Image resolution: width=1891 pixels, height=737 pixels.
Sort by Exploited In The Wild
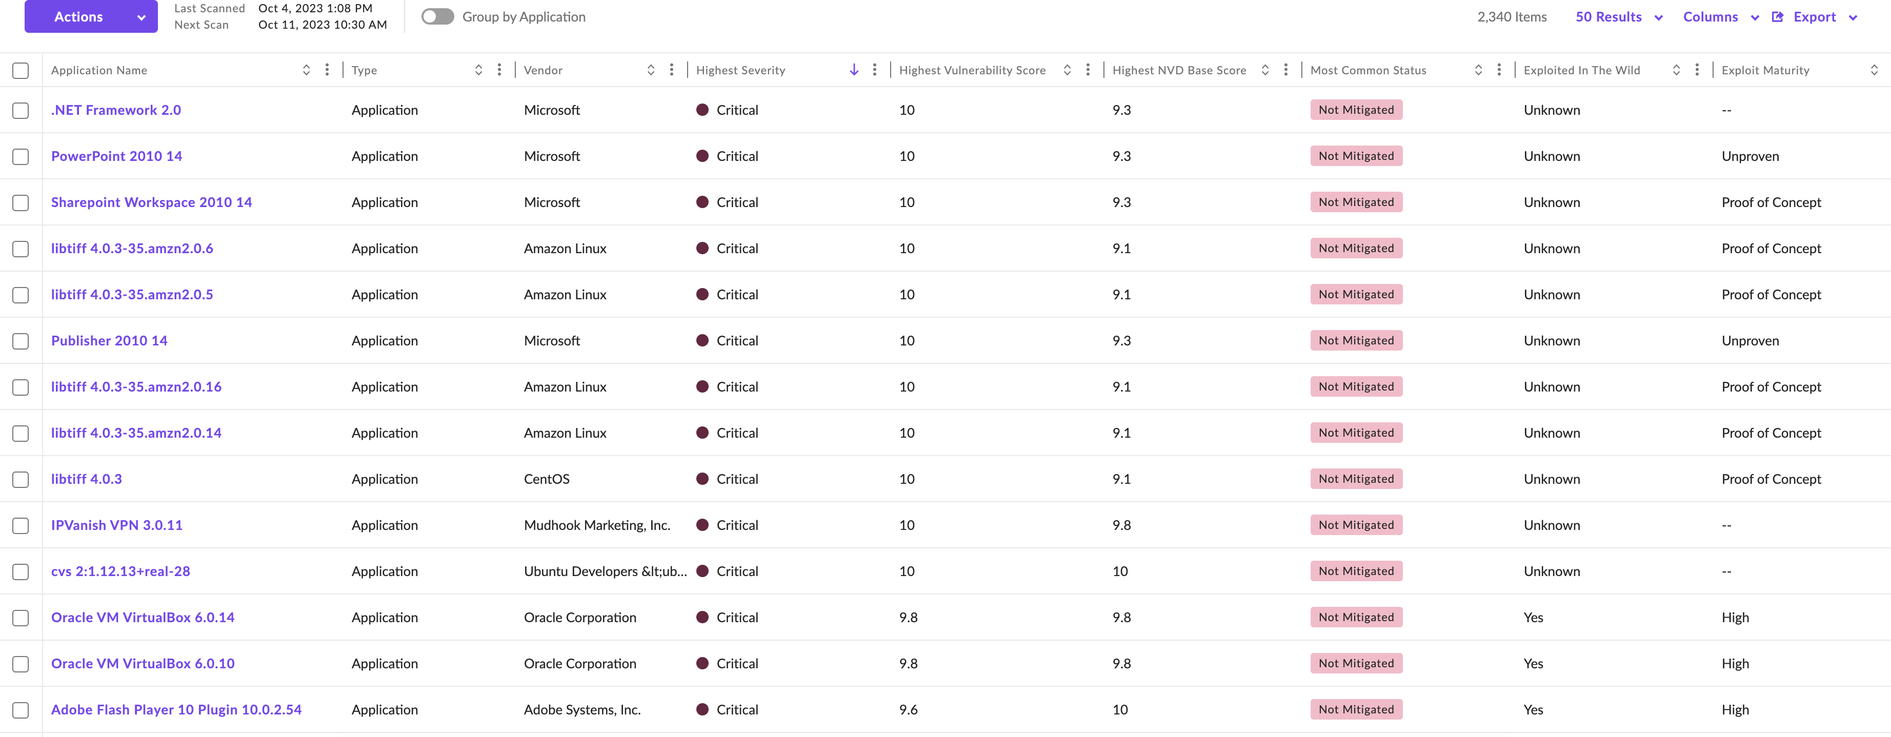point(1676,70)
